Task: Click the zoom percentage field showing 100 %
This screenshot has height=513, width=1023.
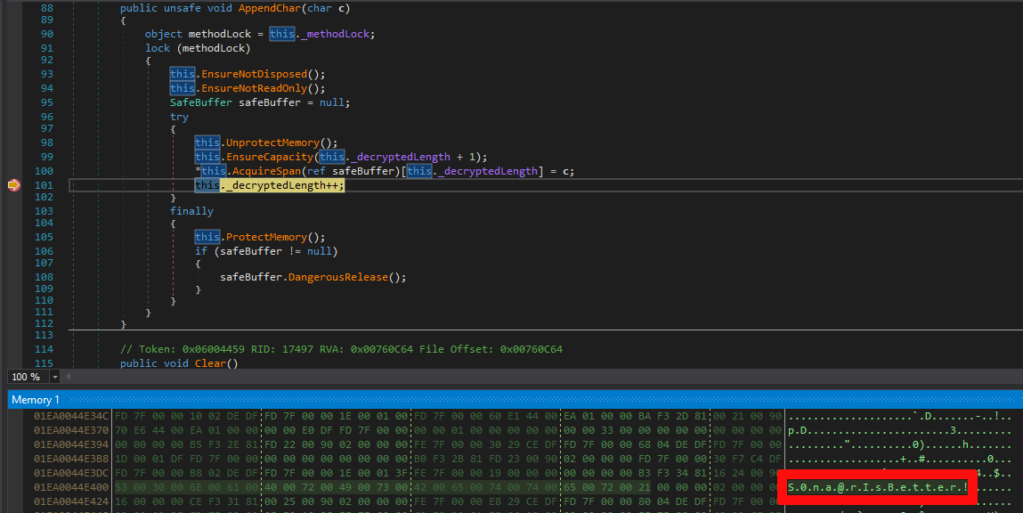Action: coord(27,378)
